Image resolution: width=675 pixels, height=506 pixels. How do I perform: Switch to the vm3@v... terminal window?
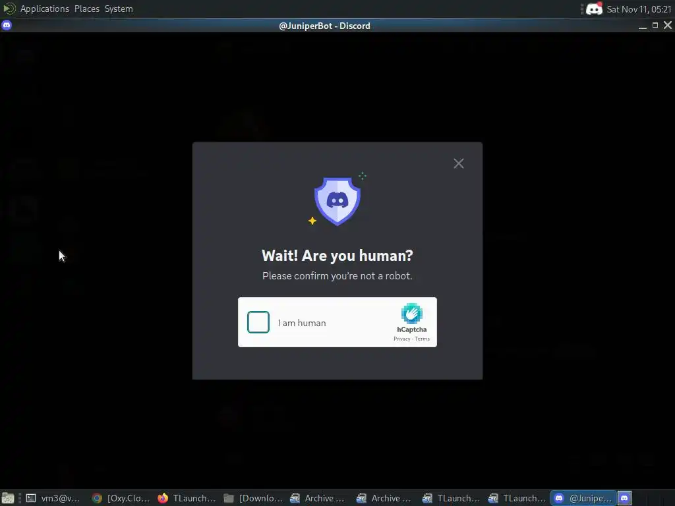pos(53,498)
